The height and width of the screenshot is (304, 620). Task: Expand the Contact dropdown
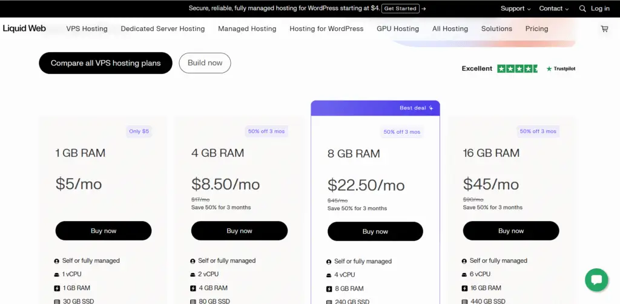click(554, 8)
